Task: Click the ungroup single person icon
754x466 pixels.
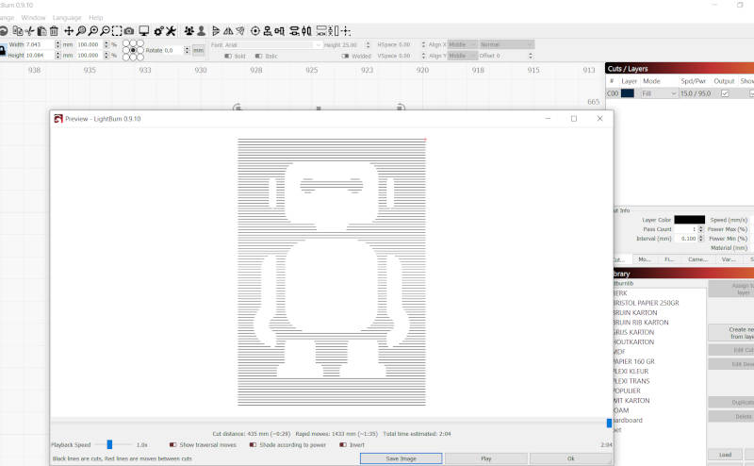Action: pos(201,31)
